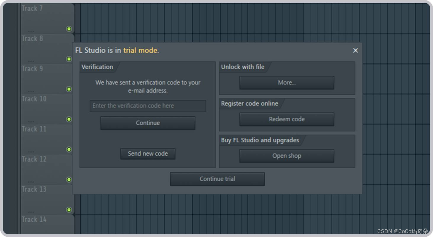Mute Track 12 with its green LED
This screenshot has height=237, width=433.
(x=69, y=180)
